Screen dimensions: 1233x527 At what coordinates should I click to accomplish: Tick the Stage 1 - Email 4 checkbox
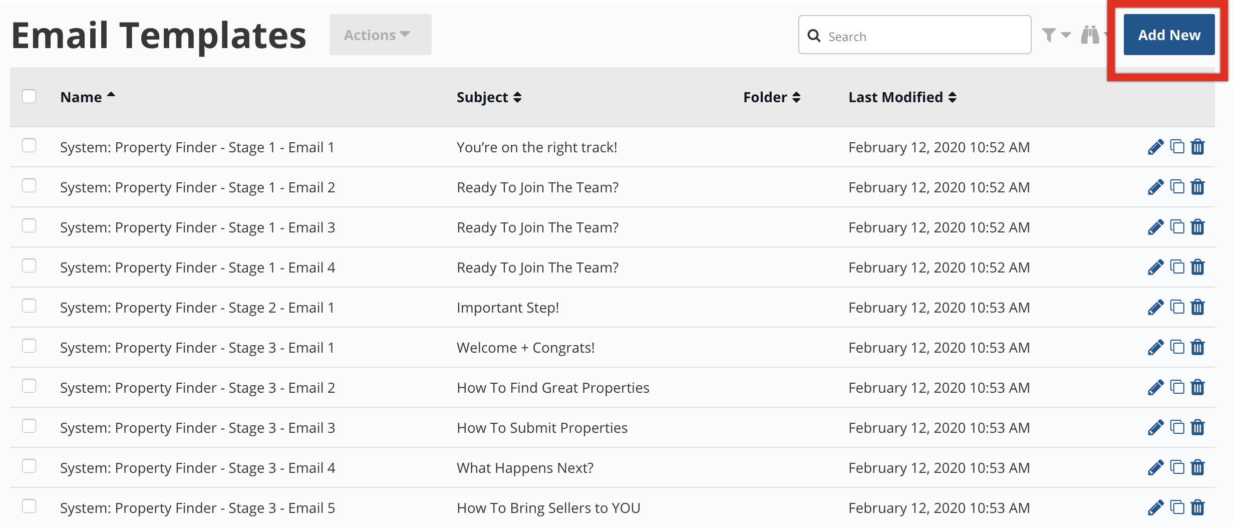pos(29,266)
